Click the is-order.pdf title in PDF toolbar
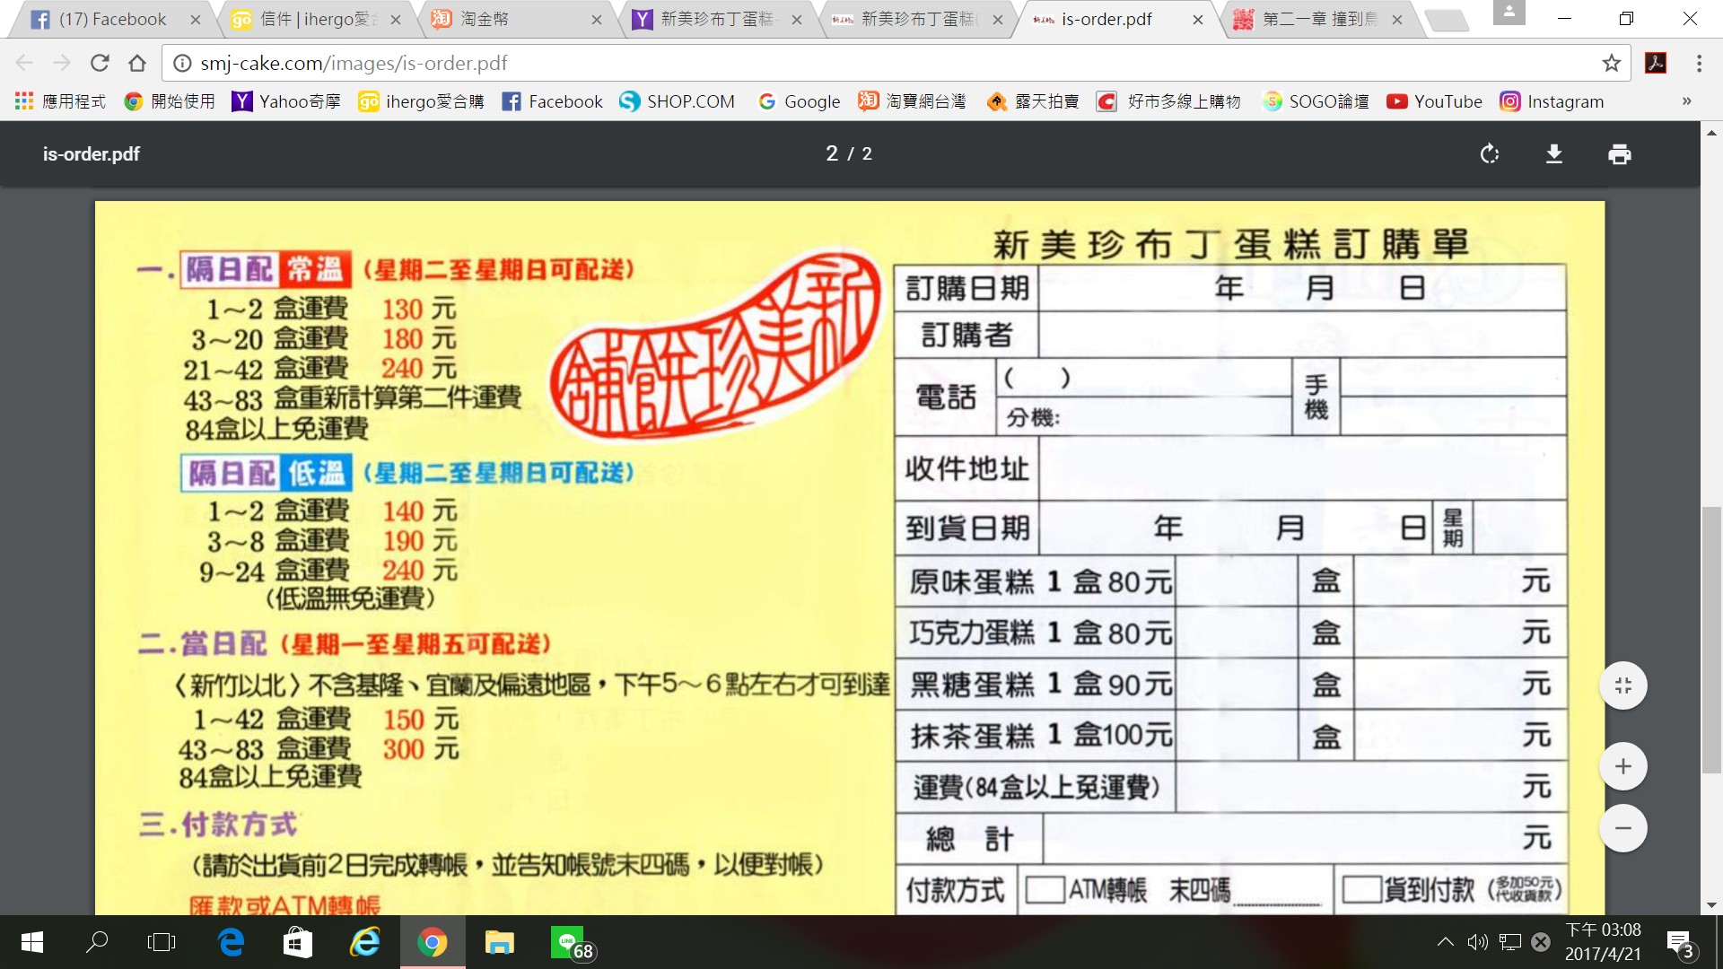 tap(92, 154)
